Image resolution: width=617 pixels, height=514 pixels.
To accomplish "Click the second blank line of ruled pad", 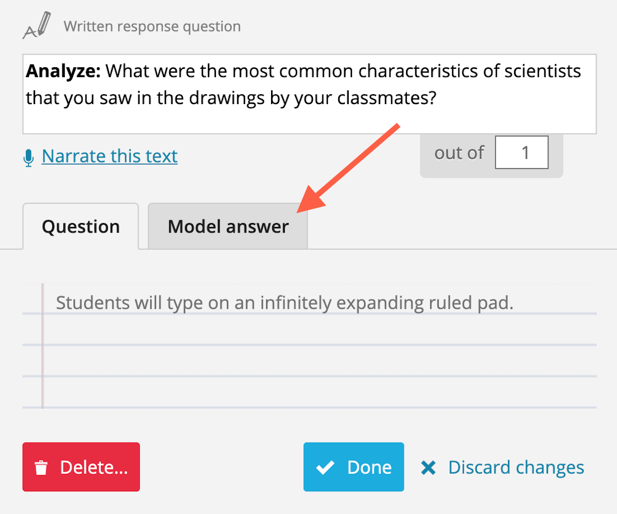I will pos(310,361).
